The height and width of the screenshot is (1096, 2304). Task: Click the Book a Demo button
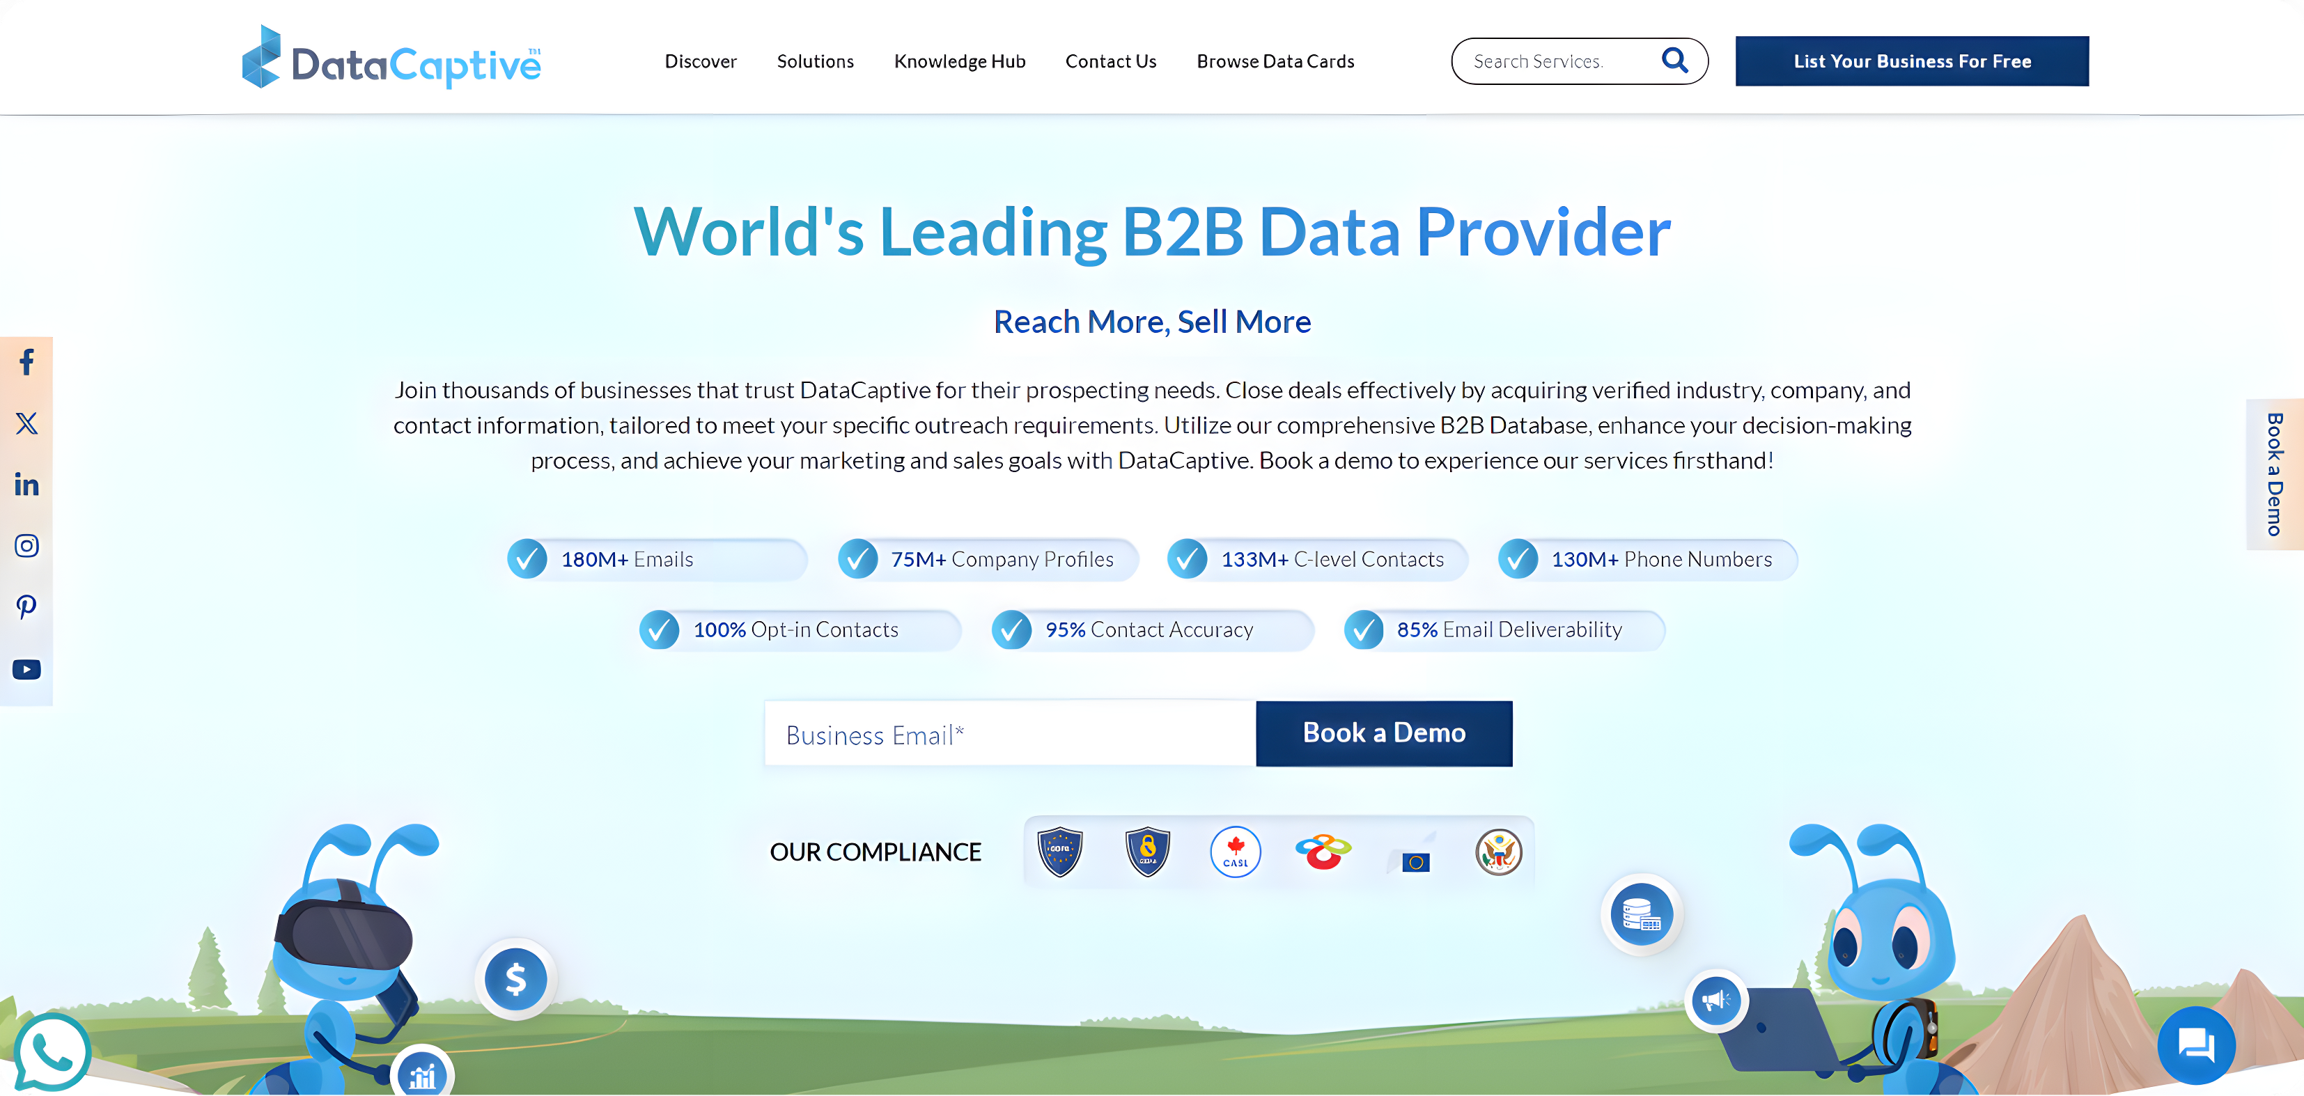1384,733
